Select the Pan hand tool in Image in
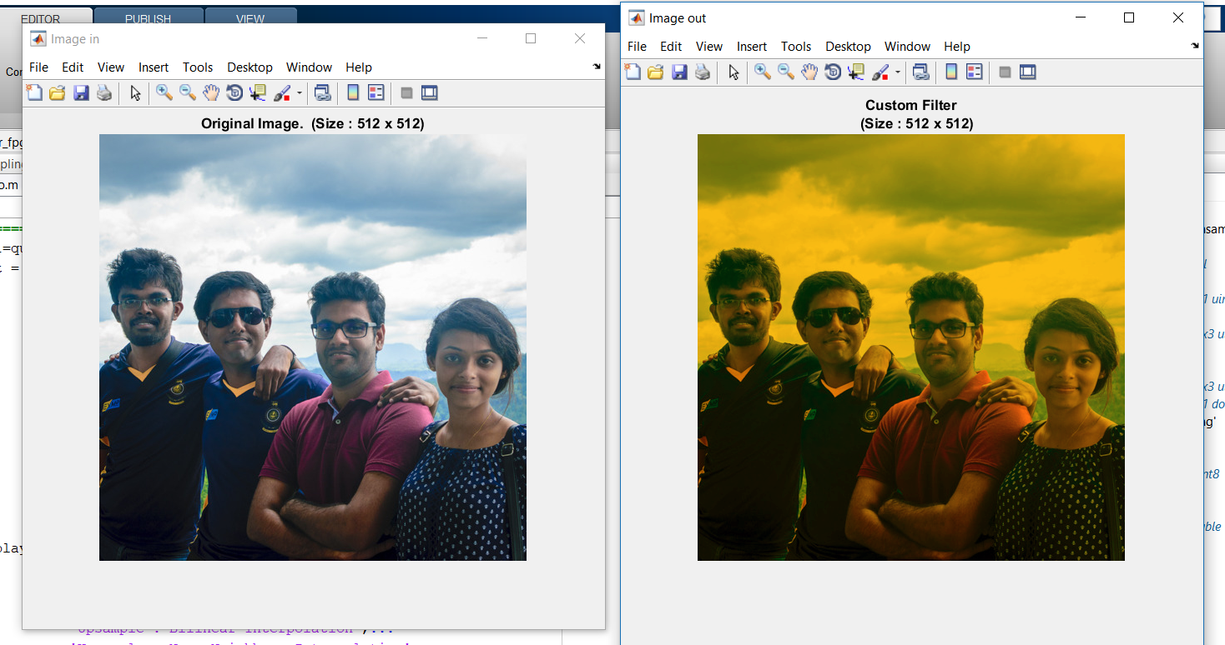This screenshot has height=645, width=1225. 211,93
